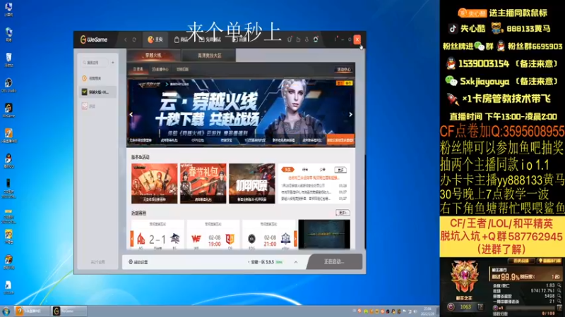This screenshot has width=565, height=317.
Task: Click 更多 button in the news panel
Action: coord(340,170)
